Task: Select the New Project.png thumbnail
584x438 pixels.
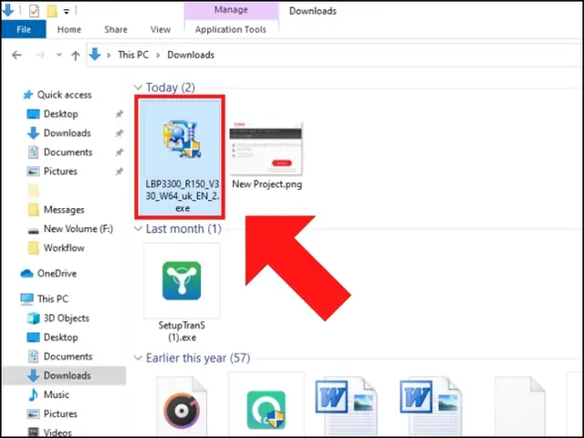Action: coord(266,149)
